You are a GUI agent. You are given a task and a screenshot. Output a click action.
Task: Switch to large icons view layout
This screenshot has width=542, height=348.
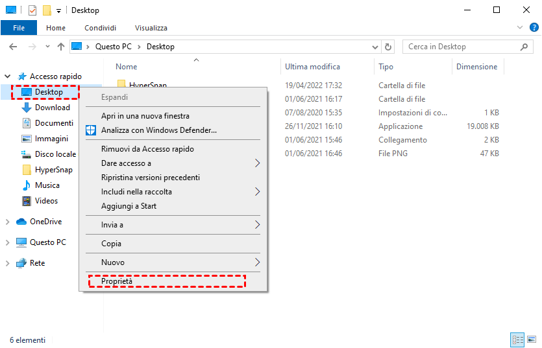tap(532, 340)
